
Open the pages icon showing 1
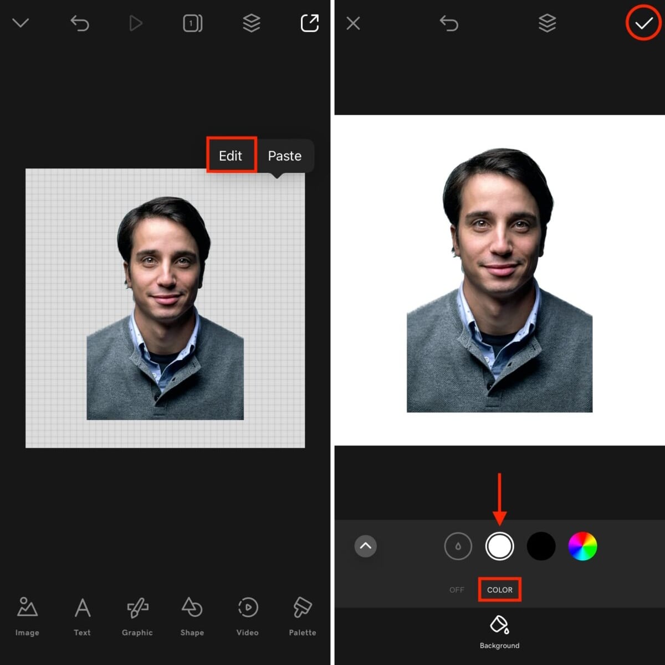click(x=193, y=23)
